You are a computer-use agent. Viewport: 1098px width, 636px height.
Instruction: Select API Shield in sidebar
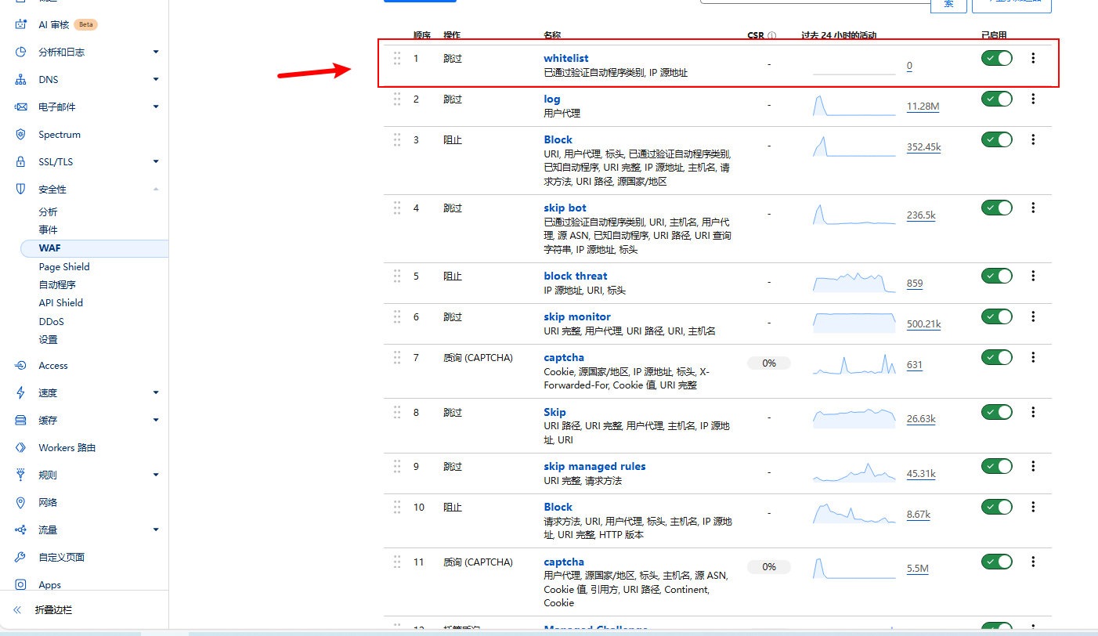point(60,303)
